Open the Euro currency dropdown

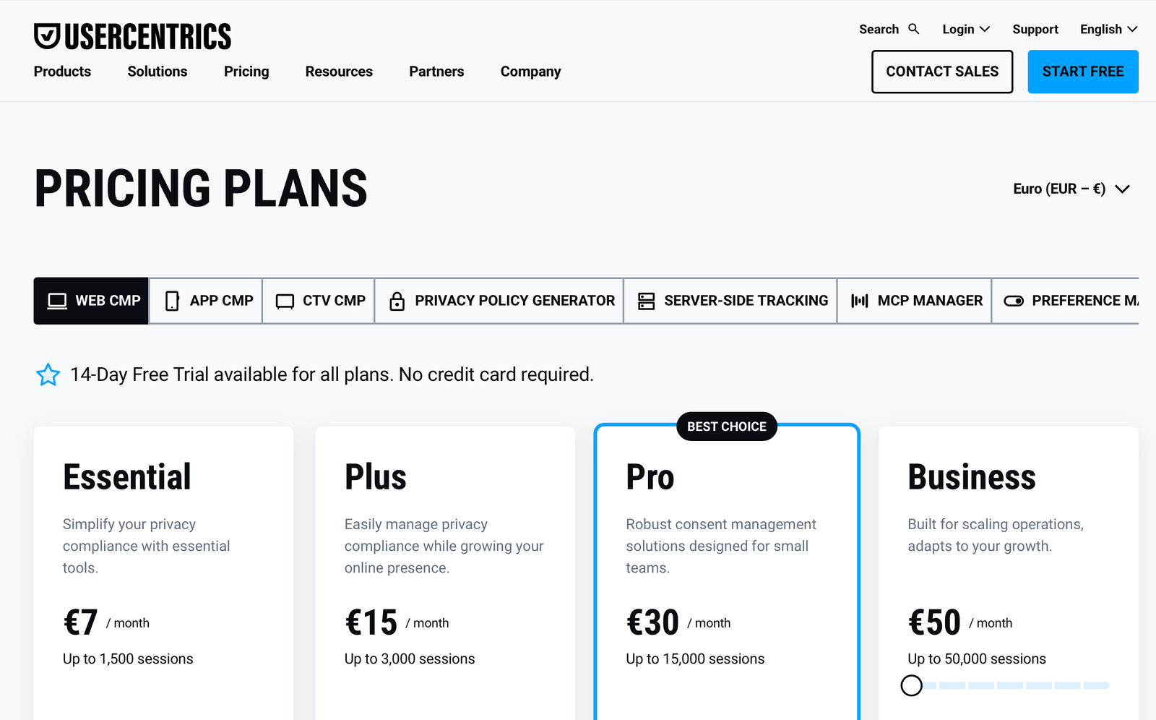click(x=1070, y=189)
